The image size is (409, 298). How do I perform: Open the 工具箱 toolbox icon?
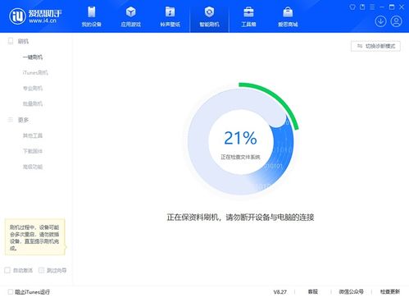[x=248, y=12]
